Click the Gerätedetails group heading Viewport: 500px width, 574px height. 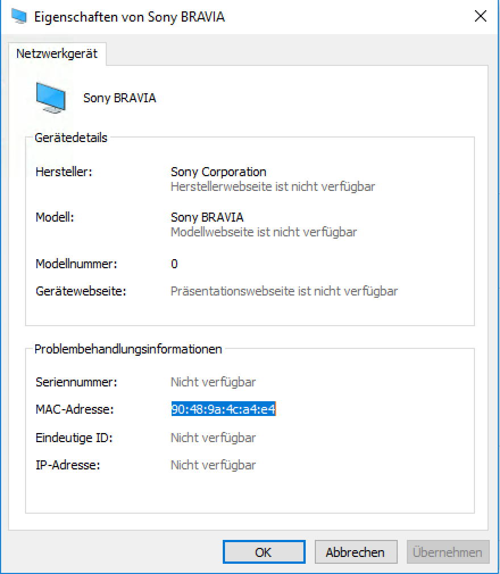pyautogui.click(x=70, y=138)
